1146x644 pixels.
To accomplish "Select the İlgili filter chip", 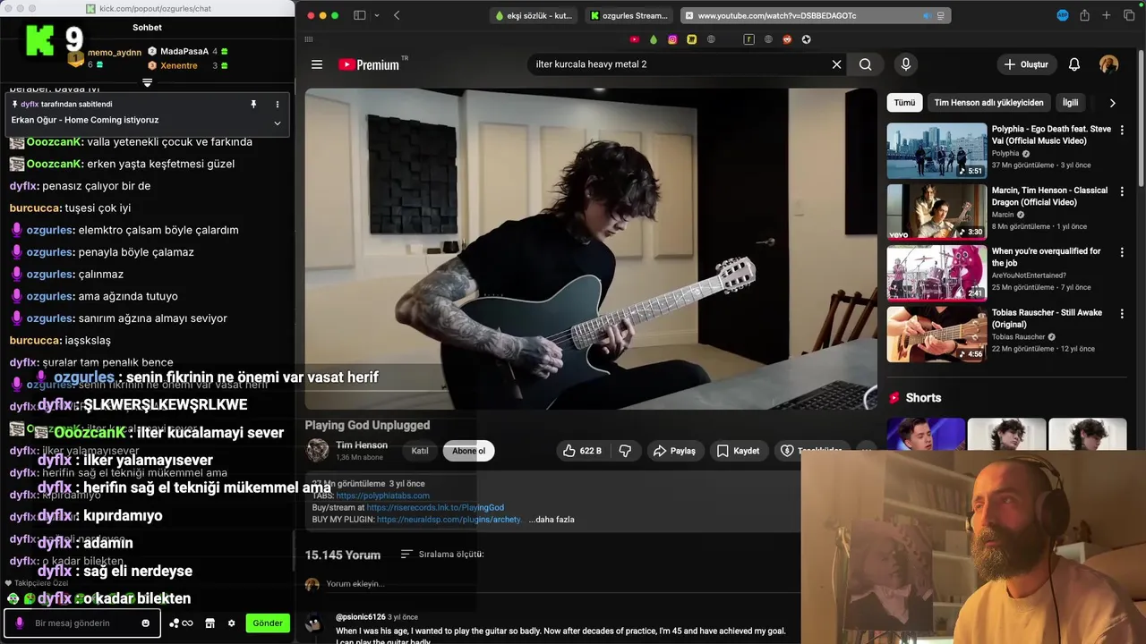I will 1070,103.
